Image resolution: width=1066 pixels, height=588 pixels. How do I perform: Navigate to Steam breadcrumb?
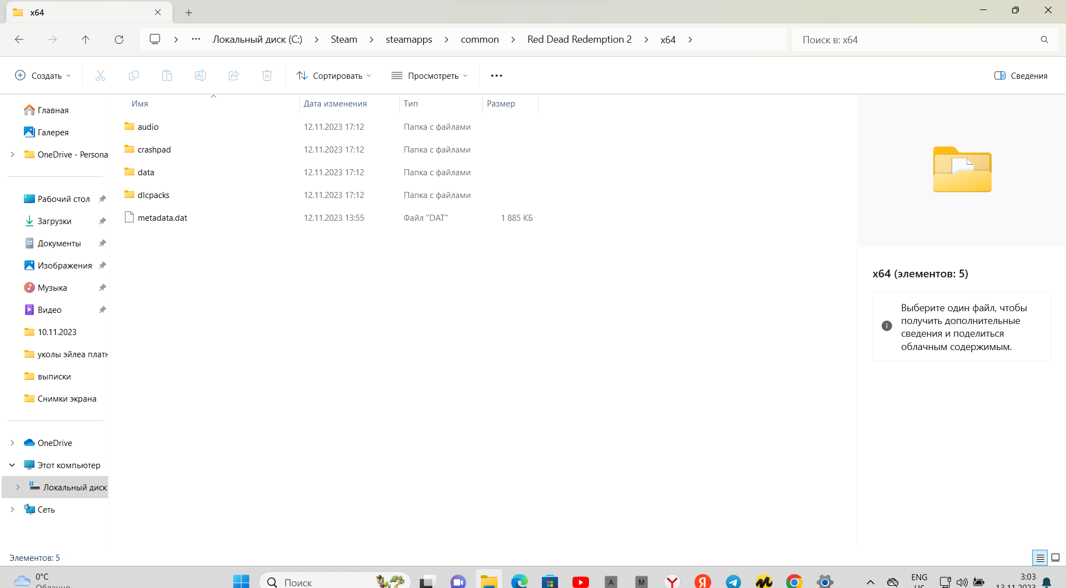(344, 39)
